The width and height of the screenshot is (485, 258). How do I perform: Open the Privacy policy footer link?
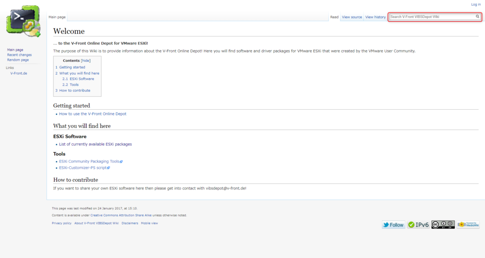point(62,223)
